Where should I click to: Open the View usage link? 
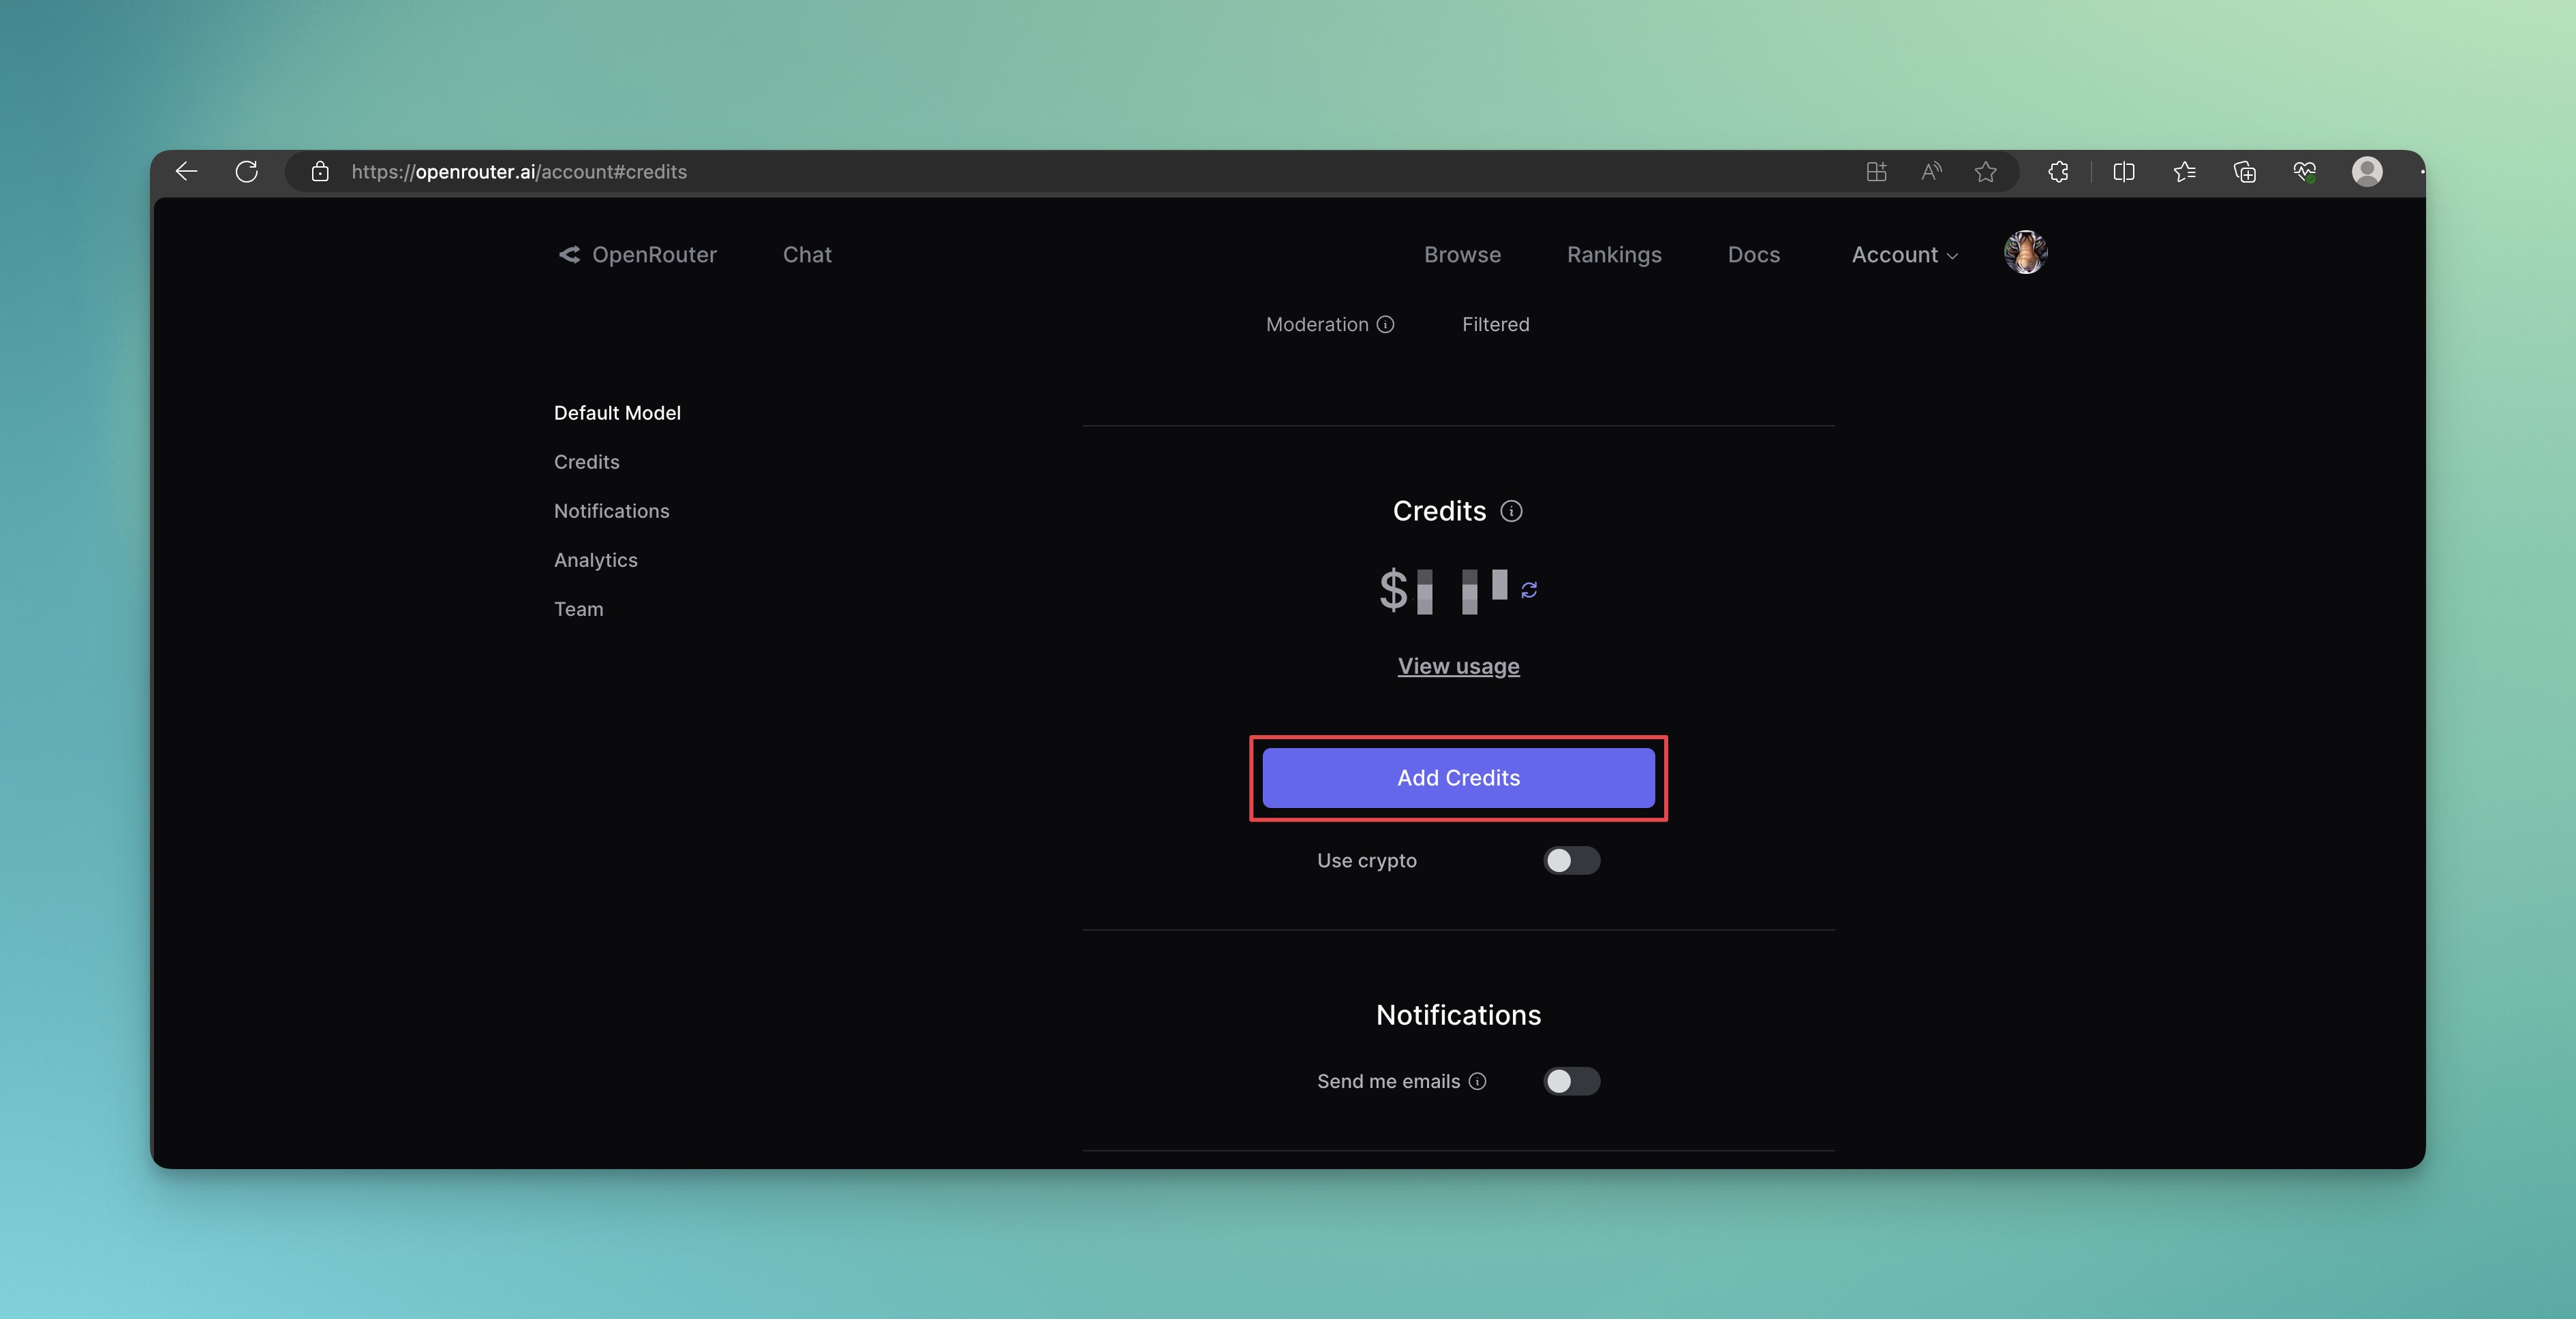pos(1458,666)
